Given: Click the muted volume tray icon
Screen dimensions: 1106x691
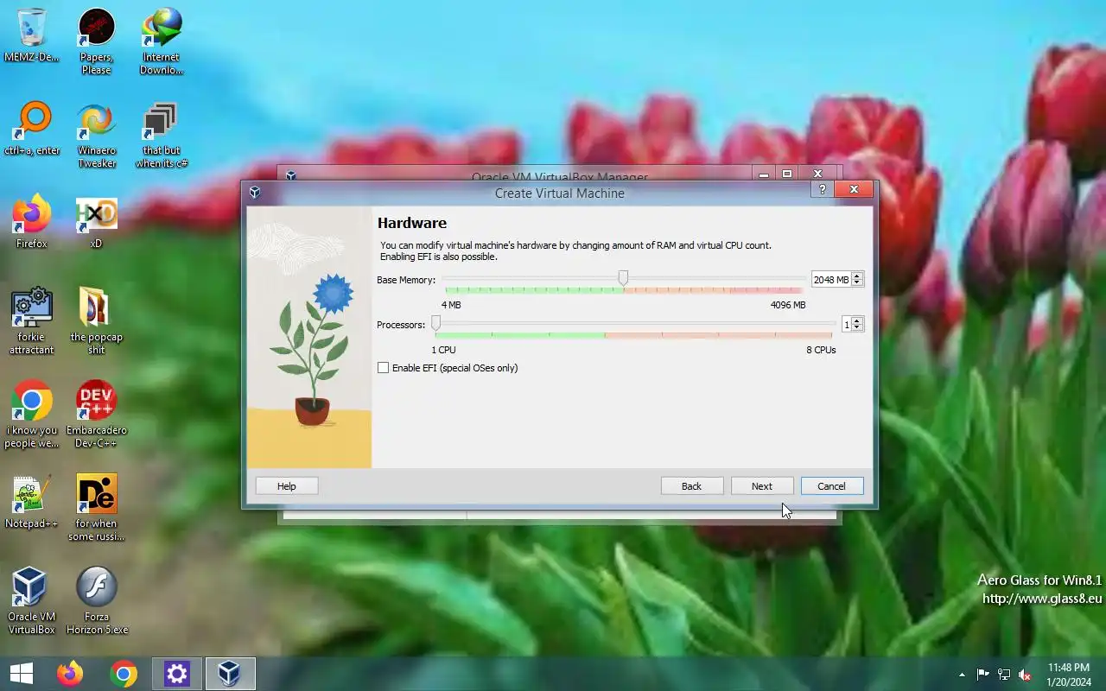Looking at the screenshot, I should pos(1025,675).
